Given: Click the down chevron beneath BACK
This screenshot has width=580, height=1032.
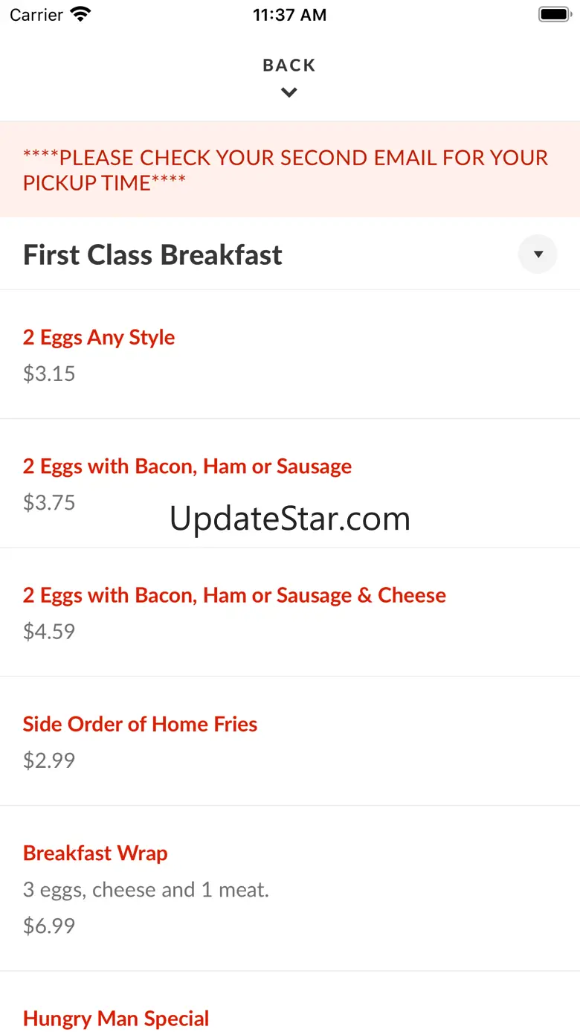Looking at the screenshot, I should tap(289, 93).
